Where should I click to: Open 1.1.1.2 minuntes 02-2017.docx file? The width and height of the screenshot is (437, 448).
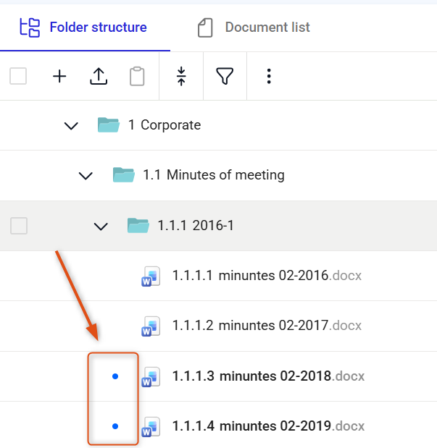267,326
